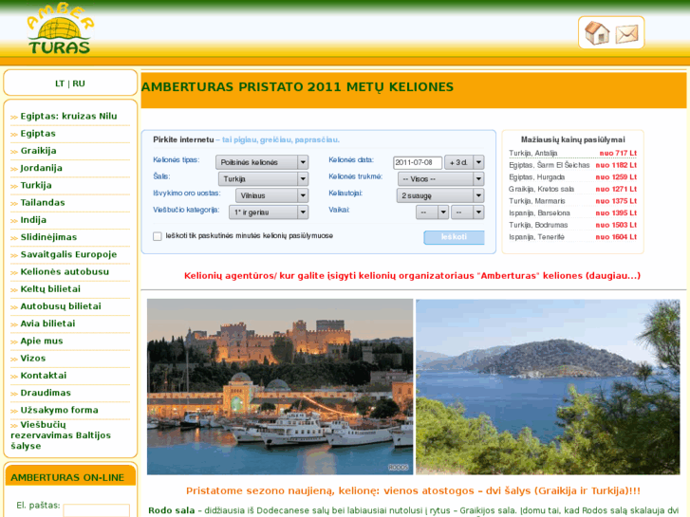Click the Rodos harbor night photo
This screenshot has width=690, height=517.
[280, 387]
